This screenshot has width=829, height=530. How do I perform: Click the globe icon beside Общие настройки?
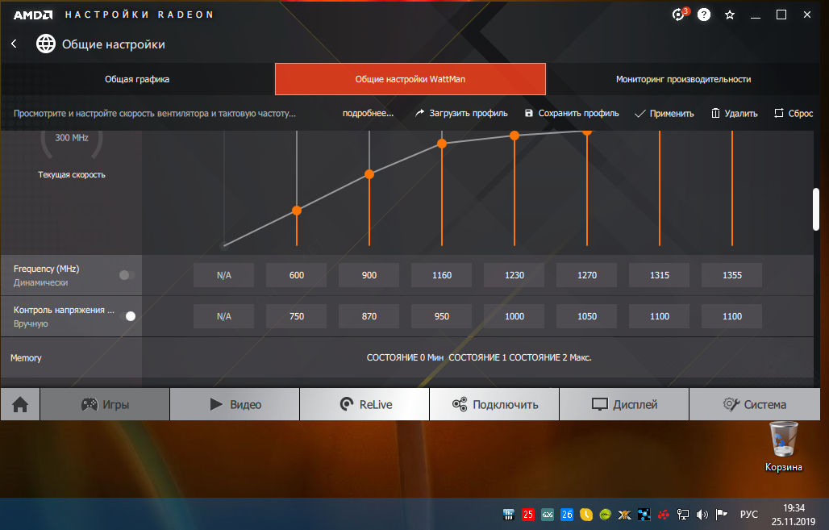click(45, 44)
